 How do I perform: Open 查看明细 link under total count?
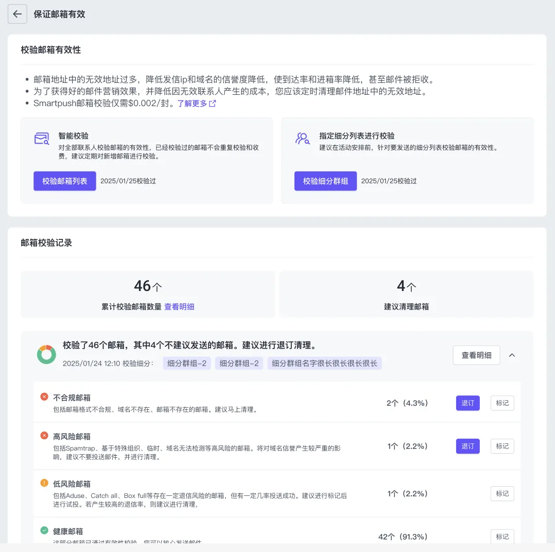[179, 306]
